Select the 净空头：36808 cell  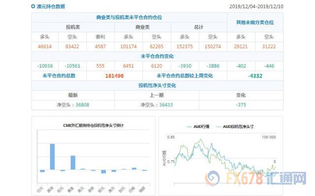tap(73, 105)
